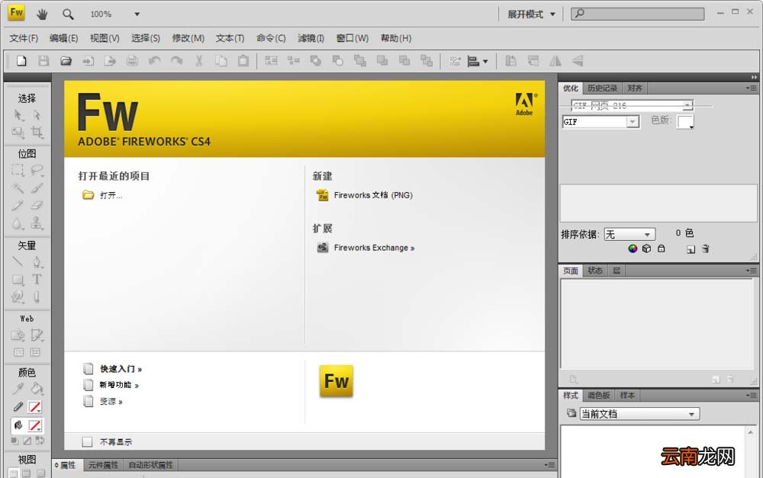The image size is (763, 478).
Task: Click the Cut scissors toolbar icon
Action: pos(198,61)
